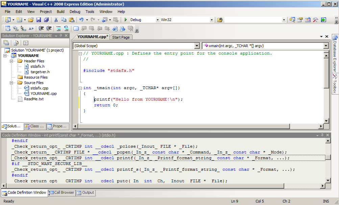This screenshot has height=205, width=339.
Task: Click the Find in Files folder icon
Action: (220, 20)
